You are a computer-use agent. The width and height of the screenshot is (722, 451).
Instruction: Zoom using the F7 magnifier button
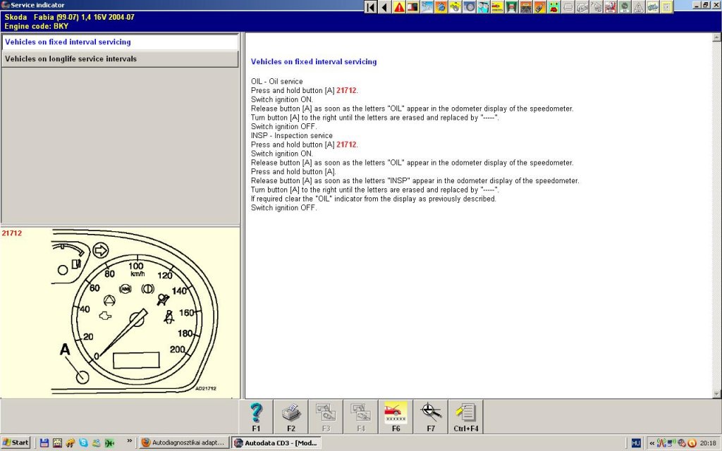tap(431, 417)
